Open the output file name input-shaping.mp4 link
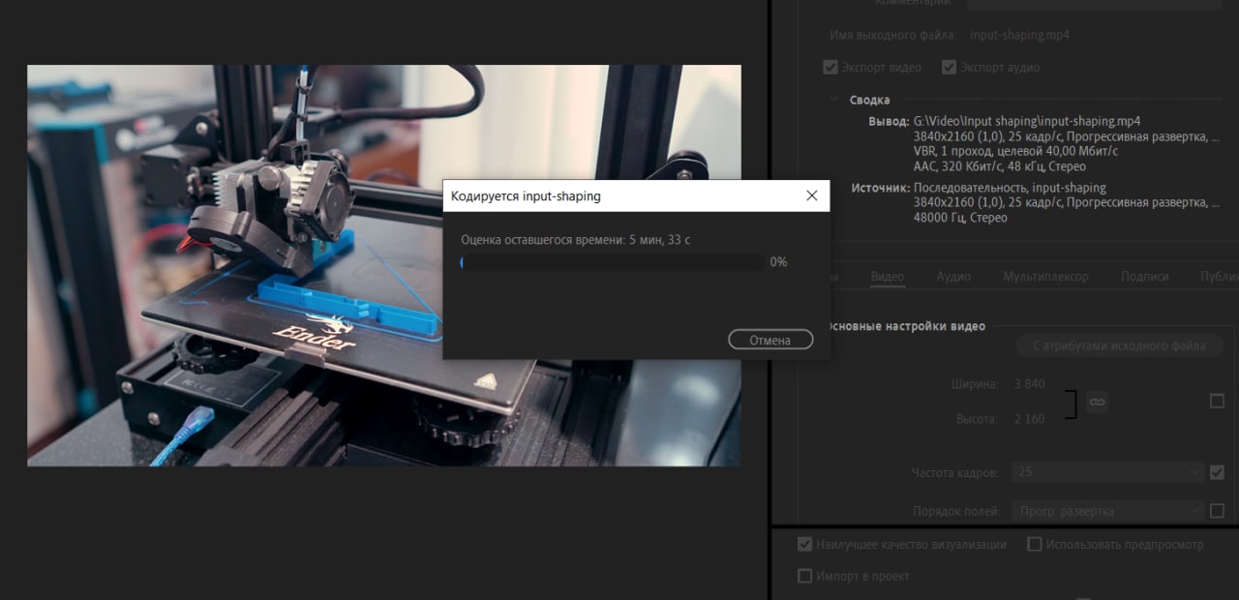This screenshot has height=600, width=1239. tap(1019, 35)
